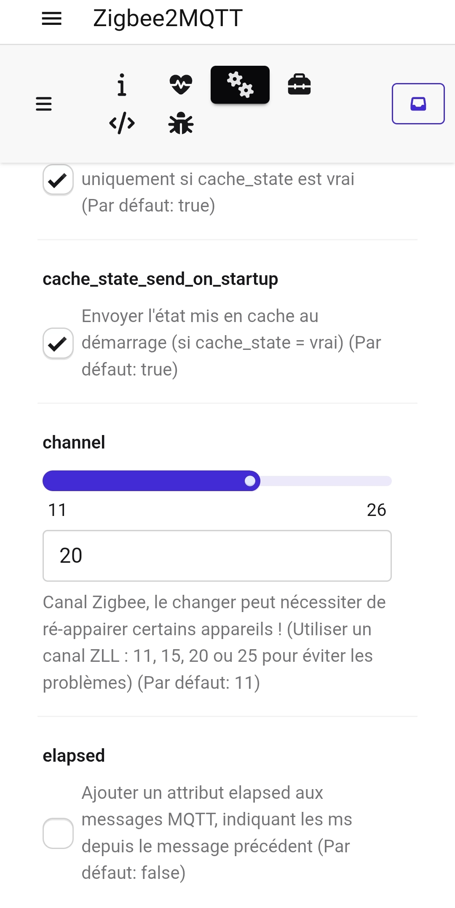Click the Zigbee2MQTT title

[168, 19]
